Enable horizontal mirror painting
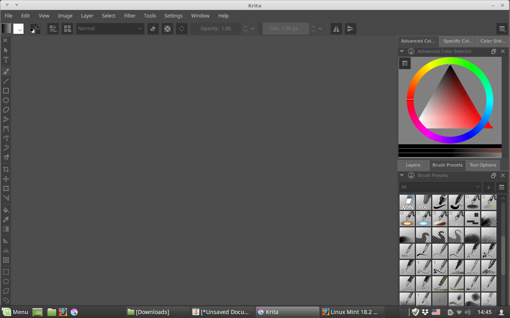 (336, 28)
